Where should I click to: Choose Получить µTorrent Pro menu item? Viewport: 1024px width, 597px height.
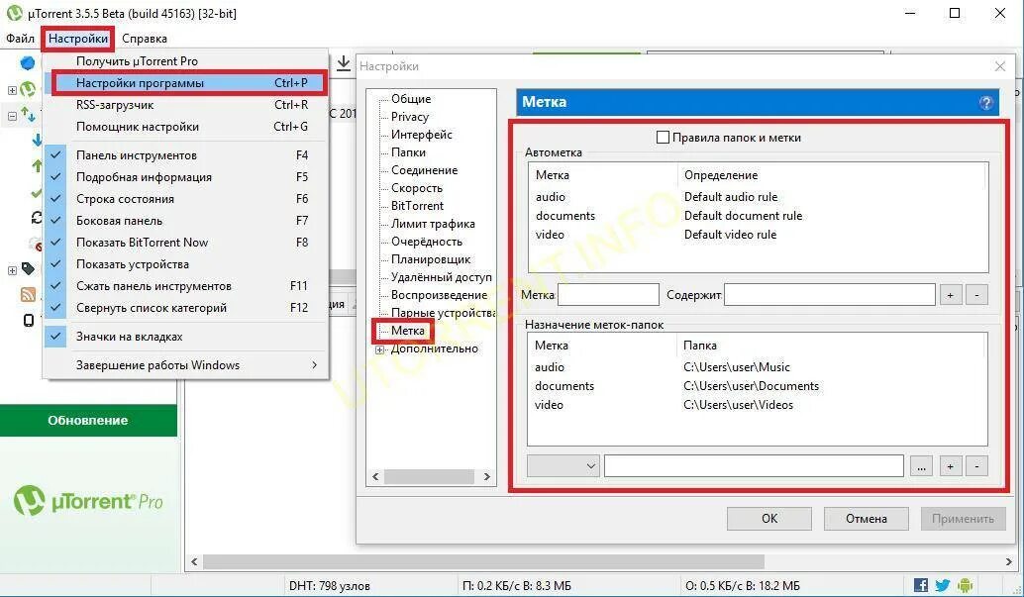click(187, 61)
